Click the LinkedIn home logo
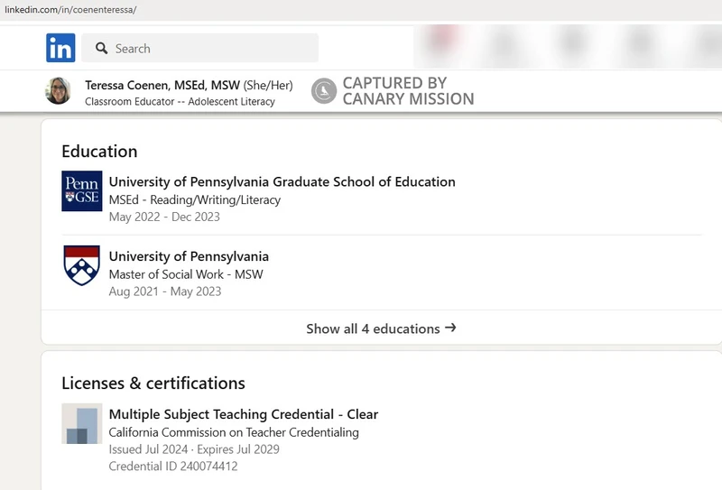Image resolution: width=722 pixels, height=490 pixels. pyautogui.click(x=60, y=48)
